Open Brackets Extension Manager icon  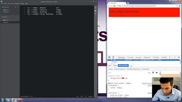96,11
